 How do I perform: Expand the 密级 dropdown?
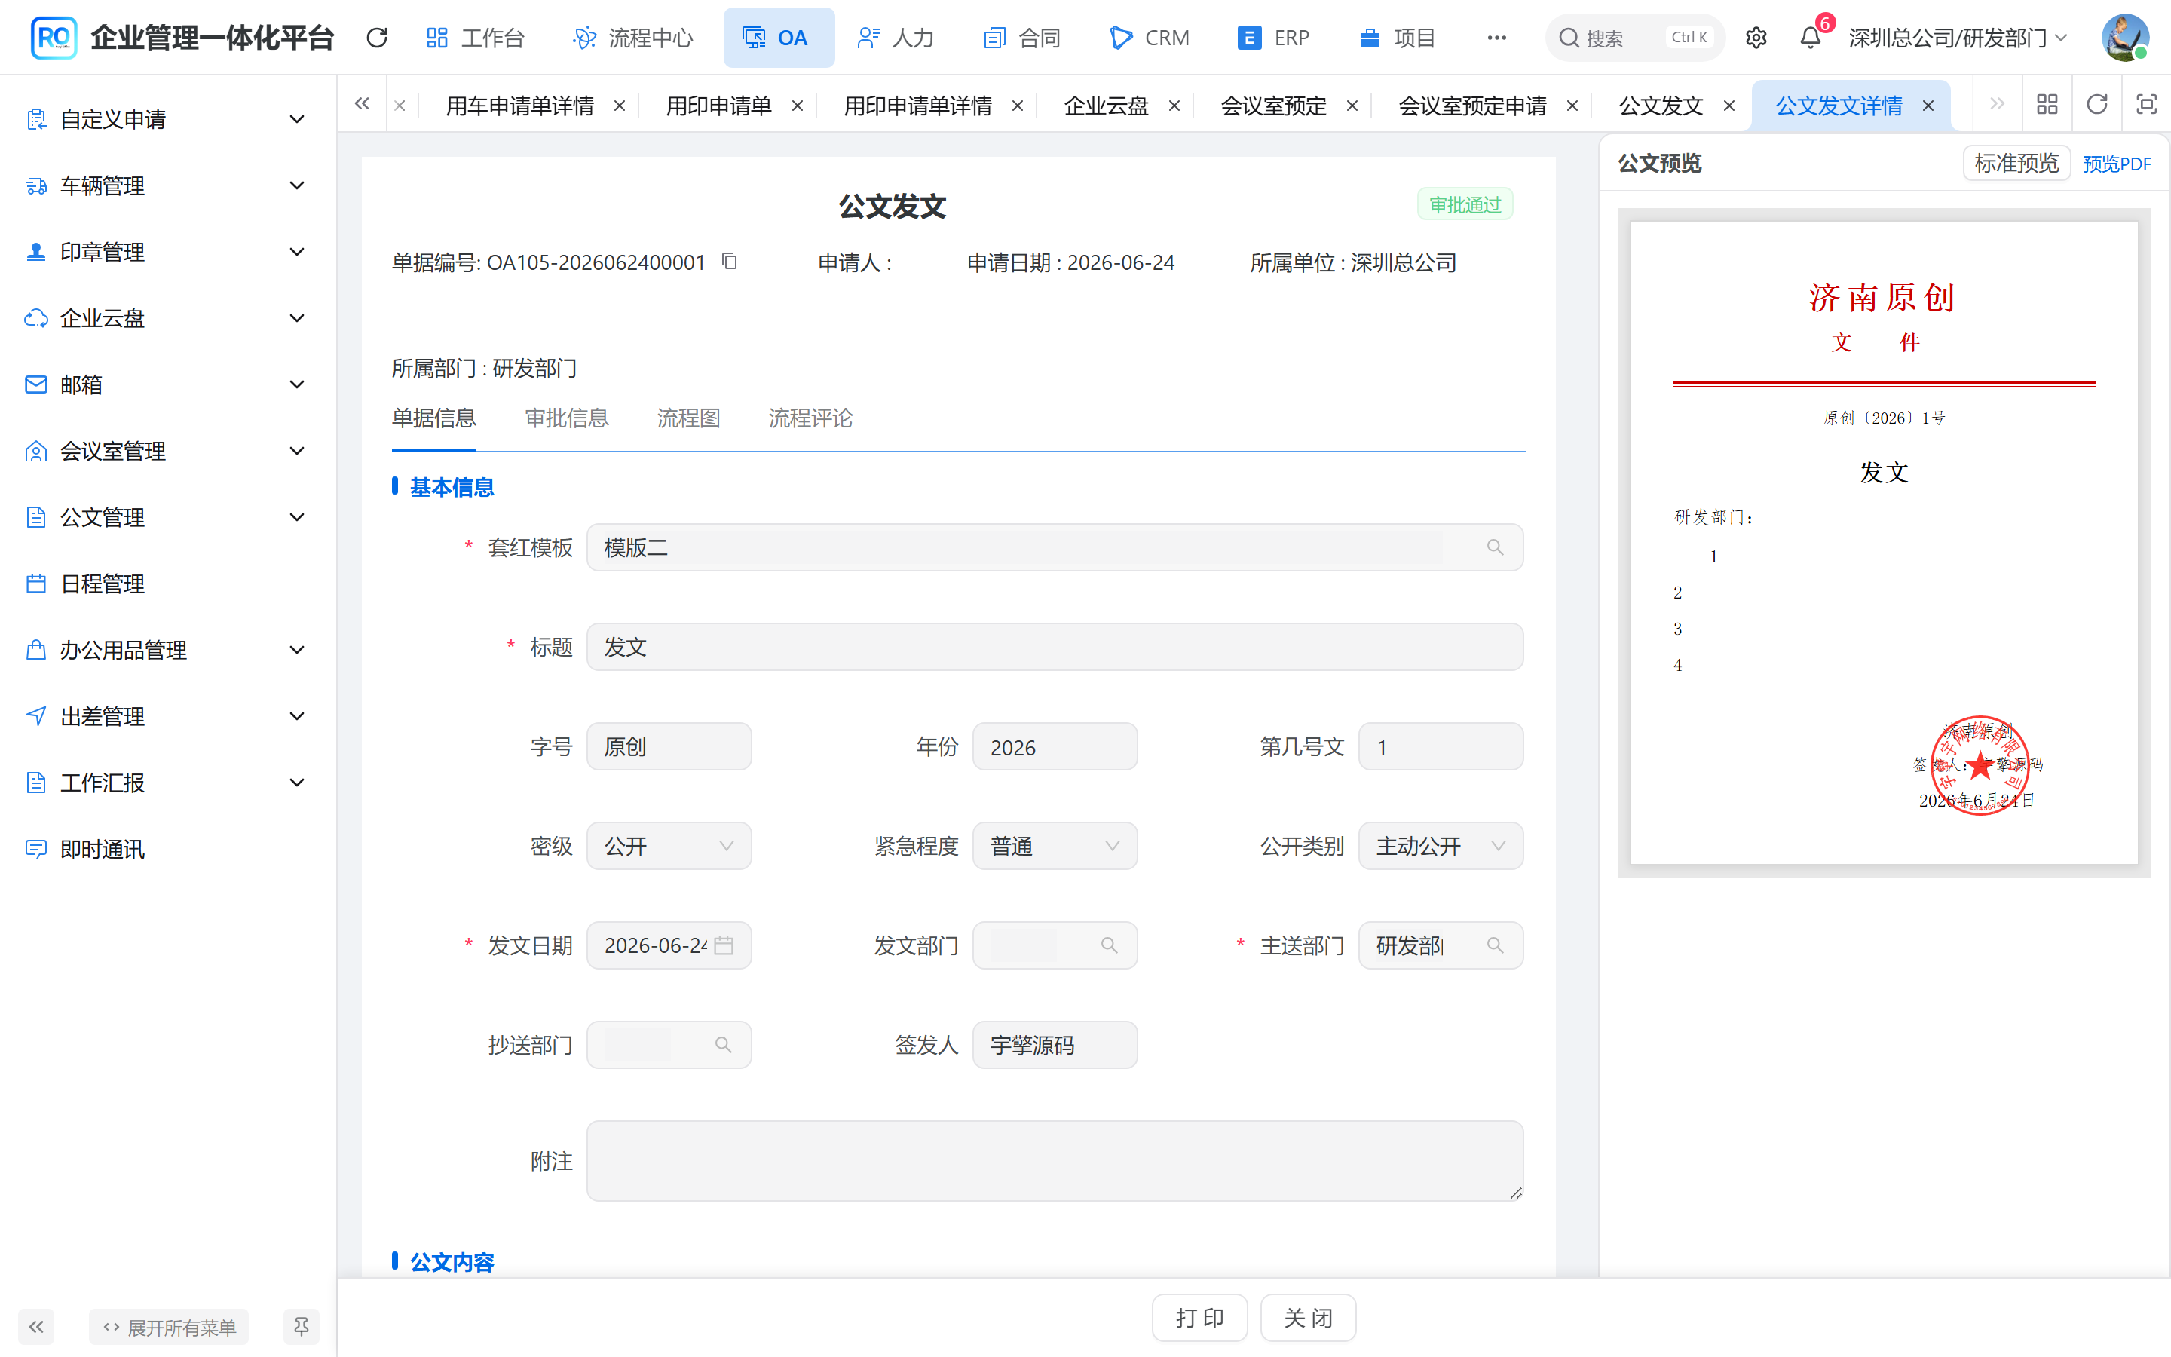coord(669,845)
